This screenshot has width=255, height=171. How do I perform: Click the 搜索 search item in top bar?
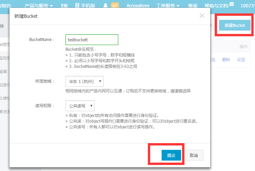pyautogui.click(x=65, y=6)
